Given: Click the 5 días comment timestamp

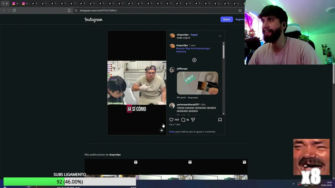Looking at the screenshot, I should coord(202,104).
